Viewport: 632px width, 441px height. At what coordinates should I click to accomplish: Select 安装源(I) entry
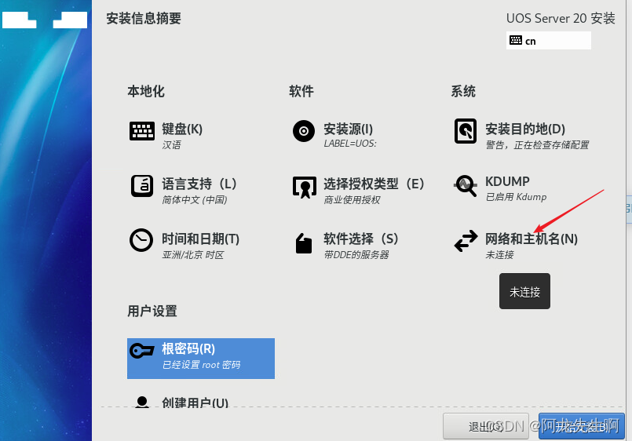coord(348,129)
